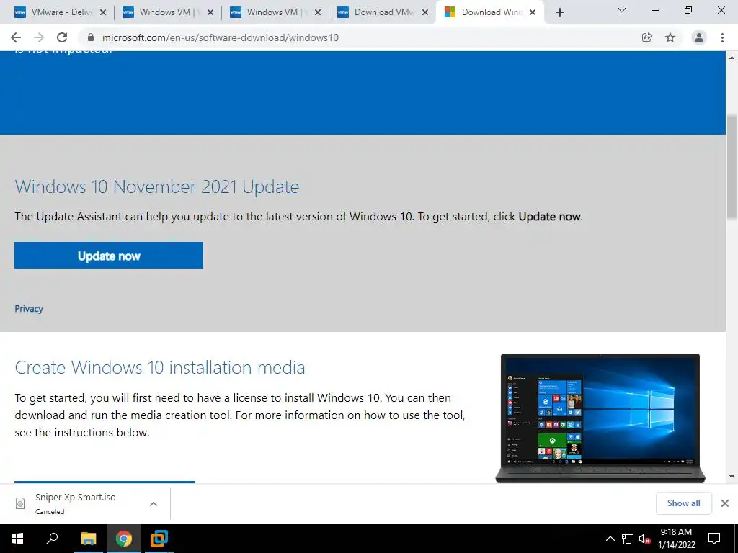Click the muted volume tray icon
Viewport: 738px width, 553px height.
tap(644, 539)
